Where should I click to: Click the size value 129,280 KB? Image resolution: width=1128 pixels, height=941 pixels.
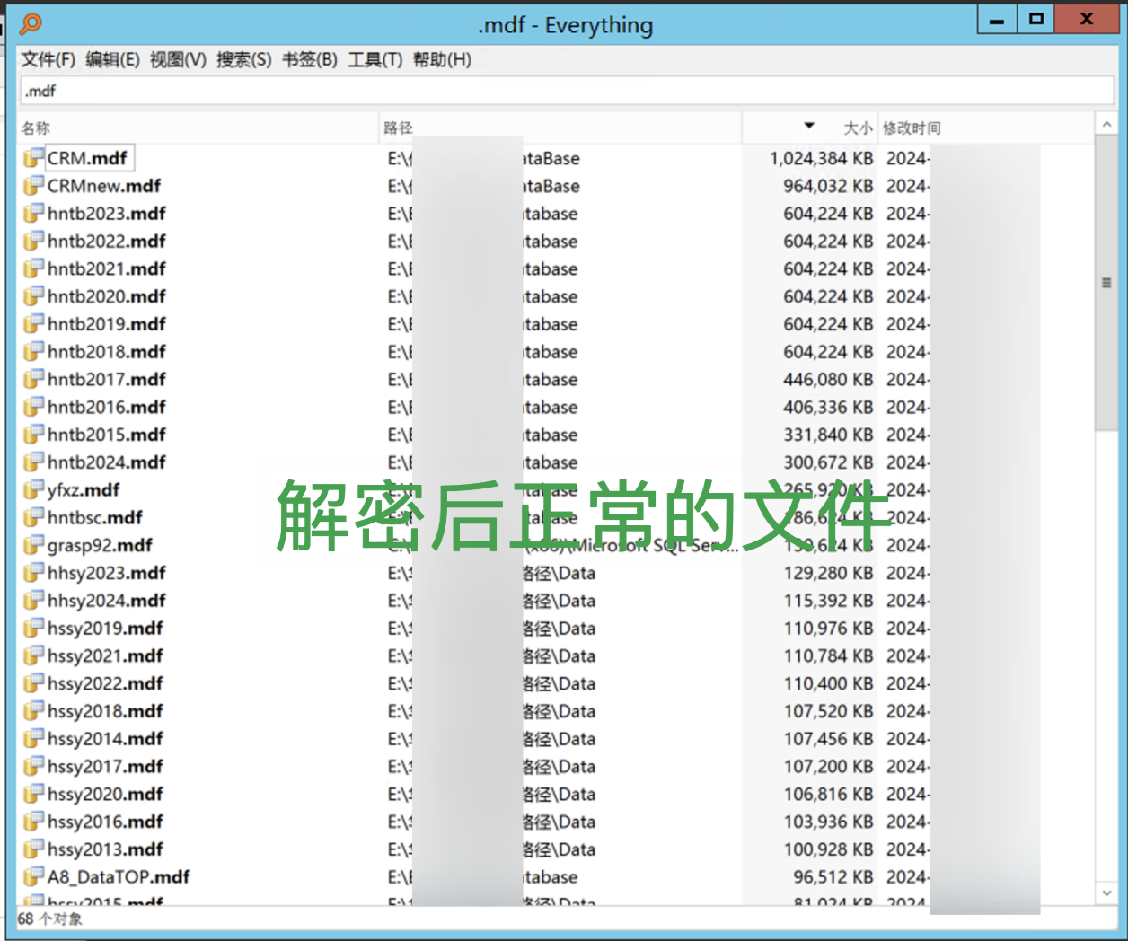[x=828, y=574]
